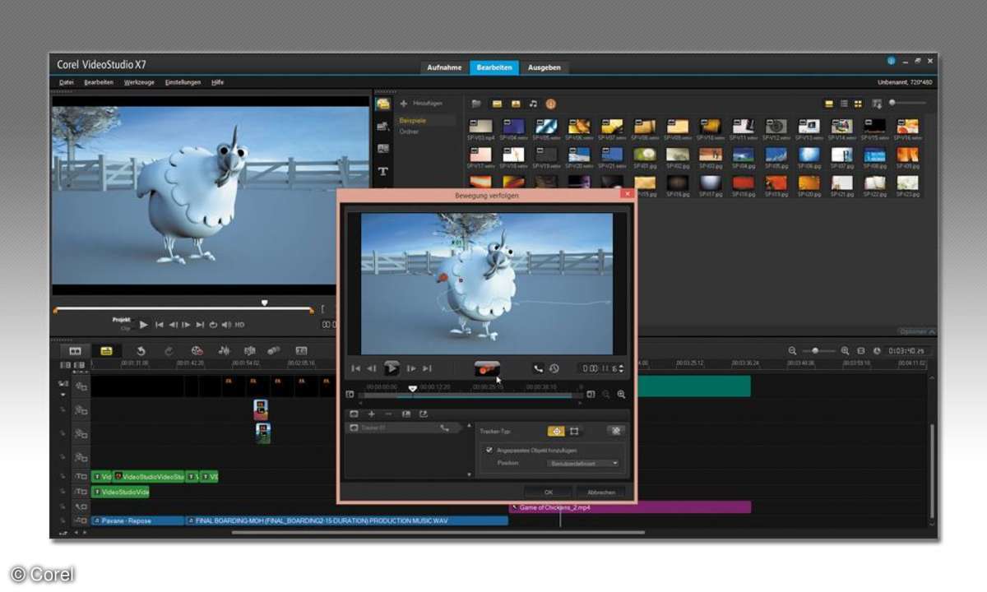Jump to end in motion tracking dialog
This screenshot has height=592, width=987.
coord(427,369)
